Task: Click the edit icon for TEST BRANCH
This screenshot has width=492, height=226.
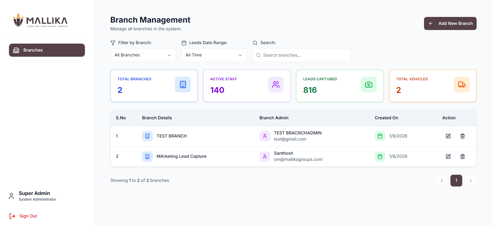Action: tap(448, 136)
